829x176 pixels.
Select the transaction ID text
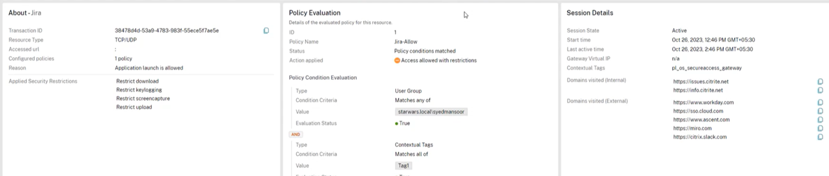(x=167, y=31)
